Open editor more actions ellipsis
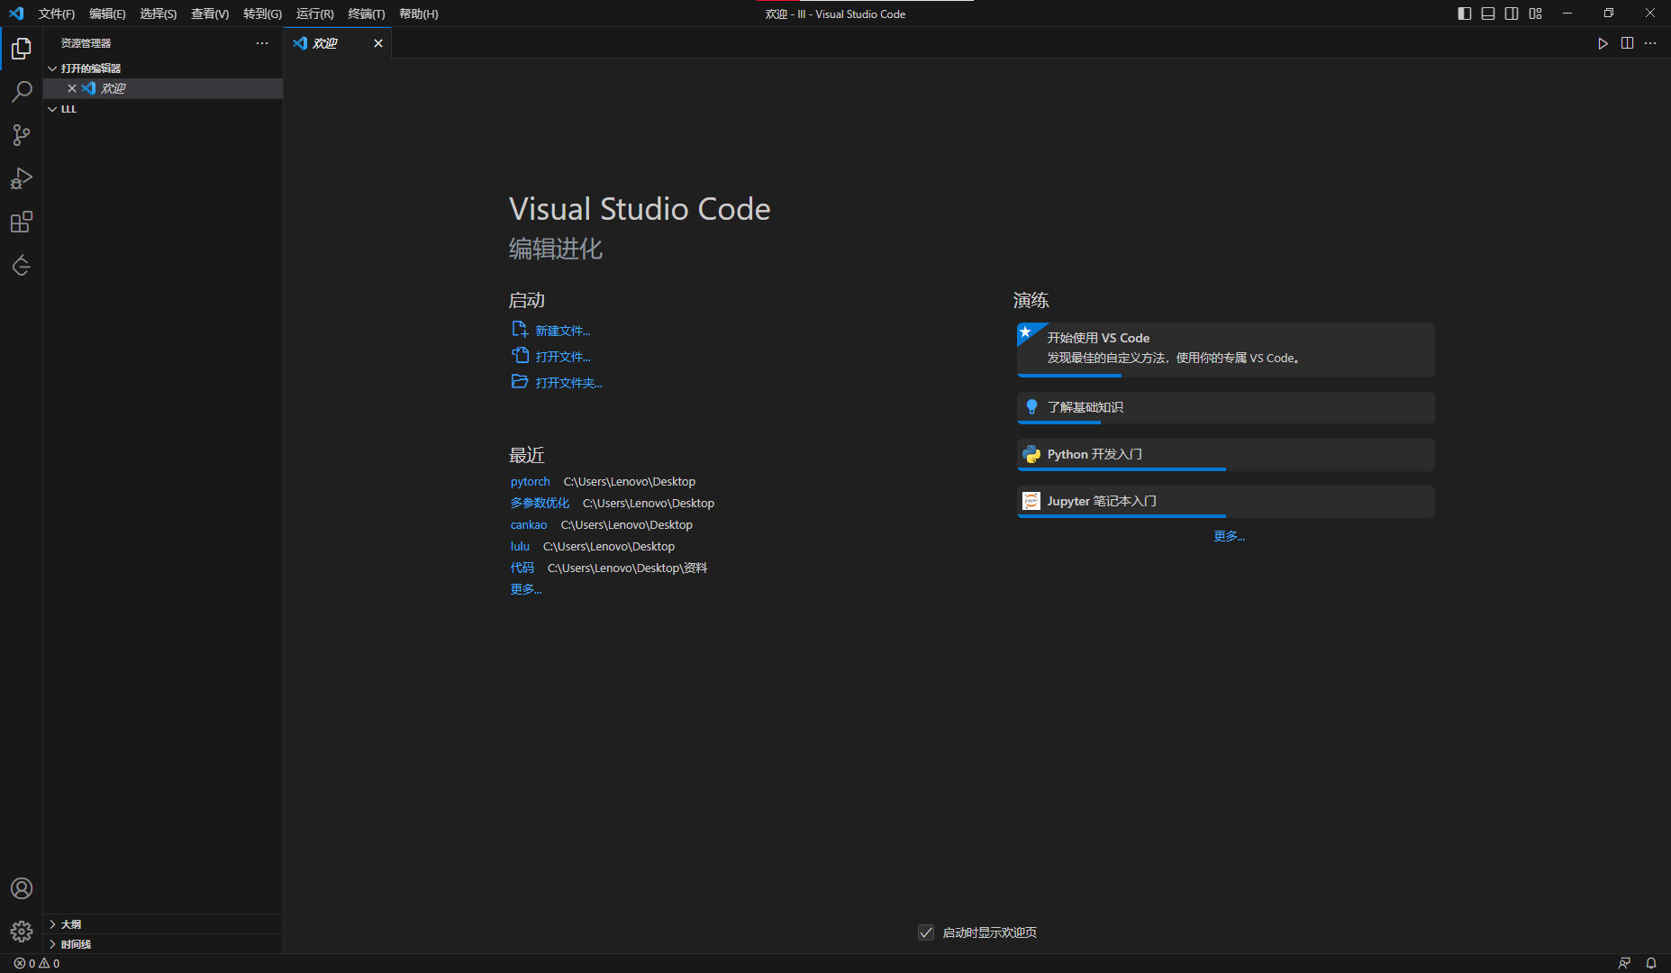The width and height of the screenshot is (1671, 973). pos(1650,43)
